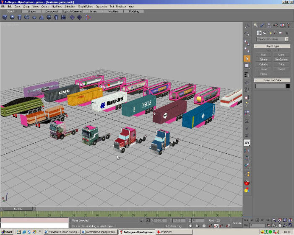This screenshot has height=235, width=294.
Task: Open the File menu
Action: click(x=3, y=6)
